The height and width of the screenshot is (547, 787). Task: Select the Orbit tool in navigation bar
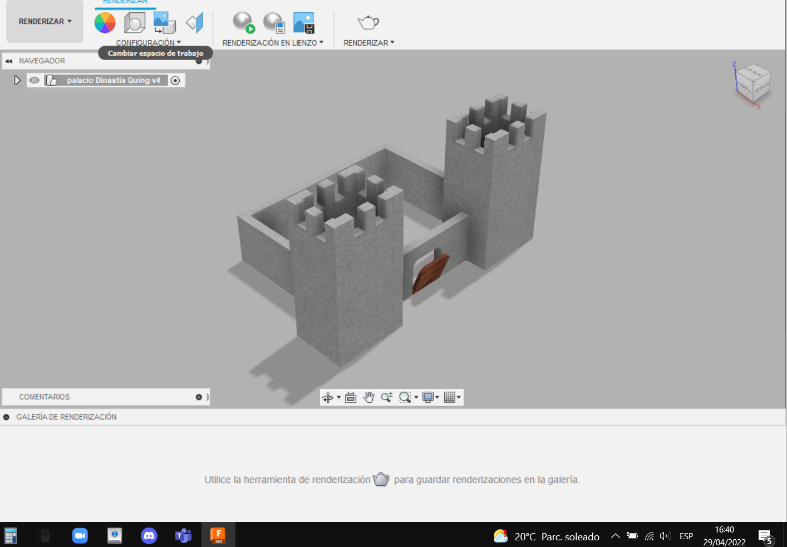[328, 397]
